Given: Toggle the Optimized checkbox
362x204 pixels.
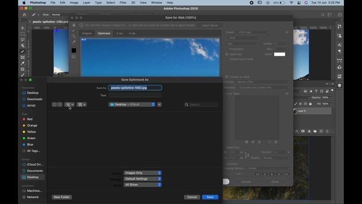Looking at the screenshot, I should (x=226, y=54).
